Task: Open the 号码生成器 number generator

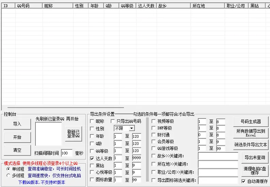Action: (251, 121)
